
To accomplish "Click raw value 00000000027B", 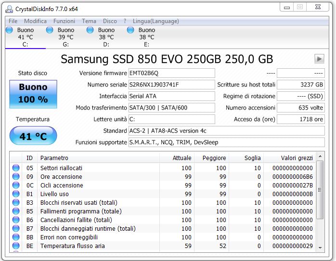I will click(293, 185).
